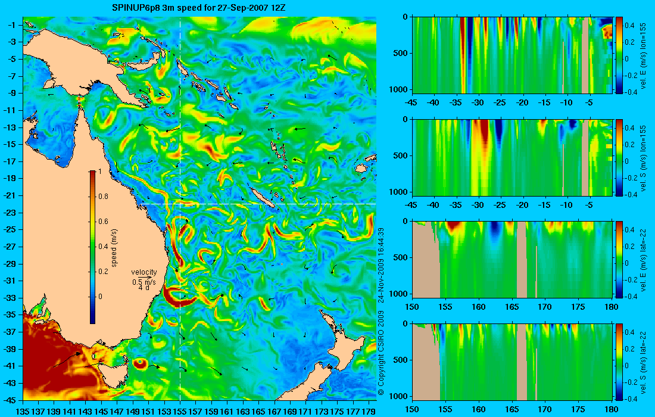655x417 pixels.
Task: Click "175" on the vel. S lat=-22 panel axis
Action: point(578,409)
